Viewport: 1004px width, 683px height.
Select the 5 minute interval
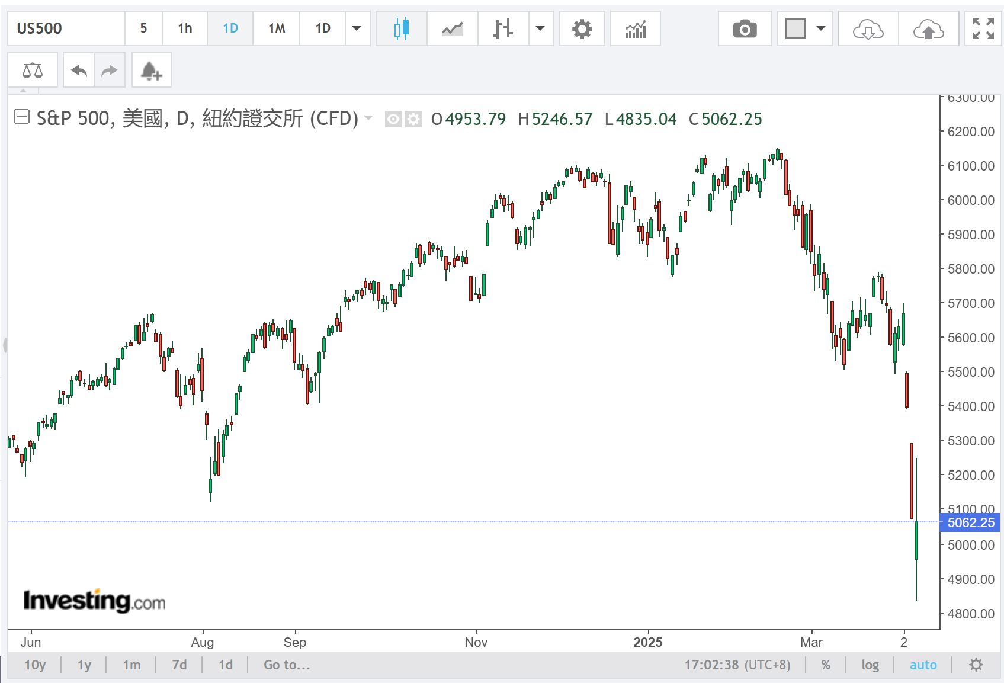[143, 28]
